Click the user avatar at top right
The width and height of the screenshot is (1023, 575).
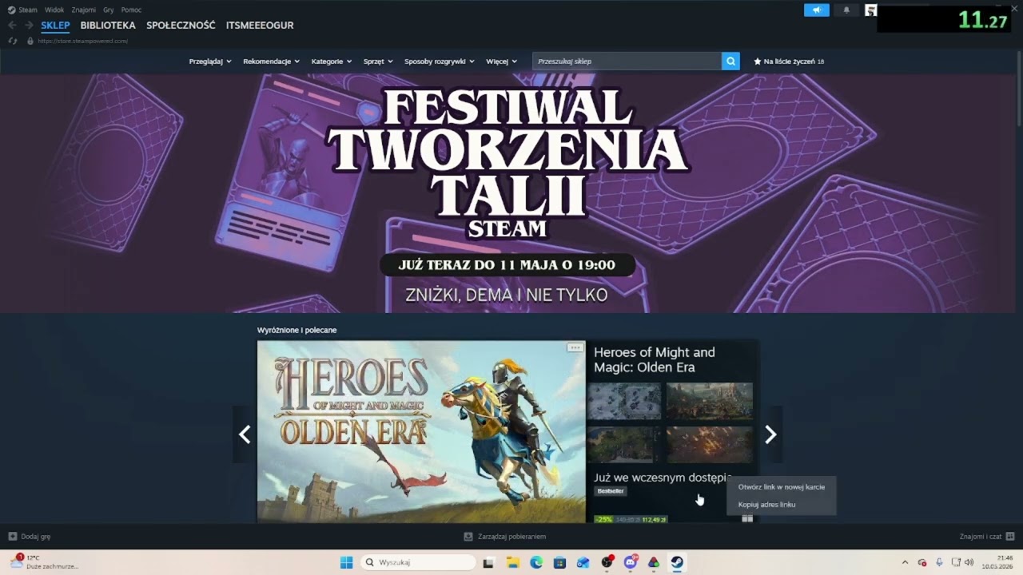(871, 10)
